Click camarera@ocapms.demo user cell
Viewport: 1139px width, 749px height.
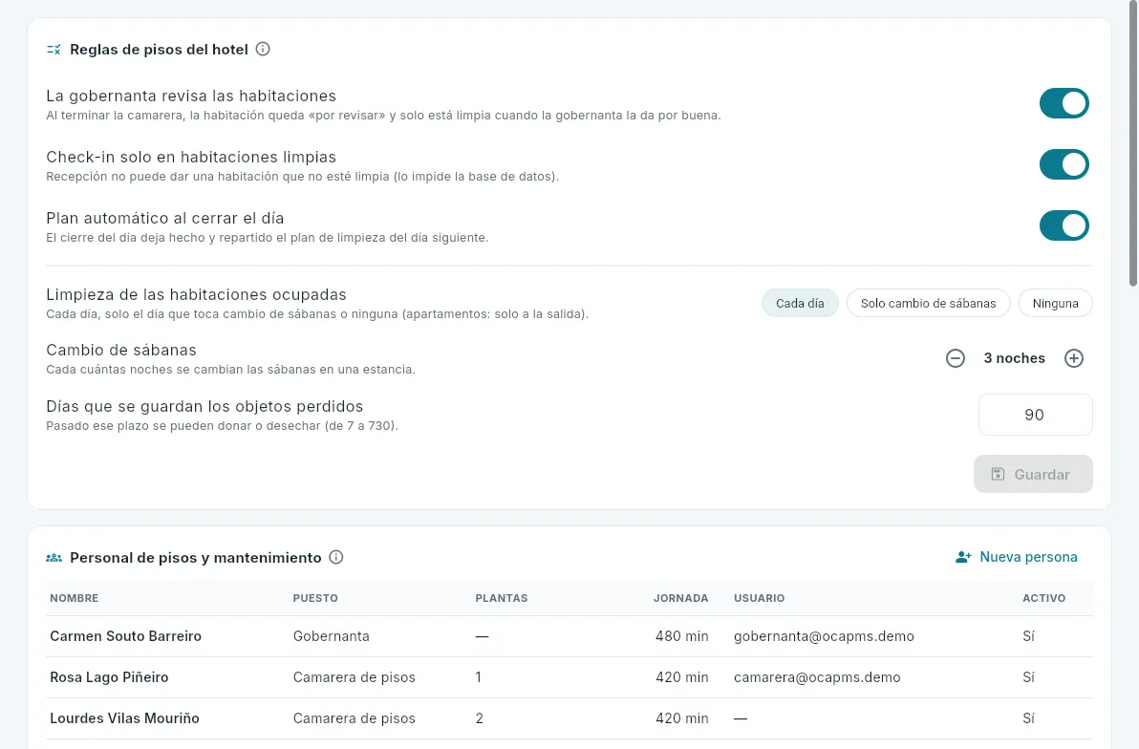point(817,677)
